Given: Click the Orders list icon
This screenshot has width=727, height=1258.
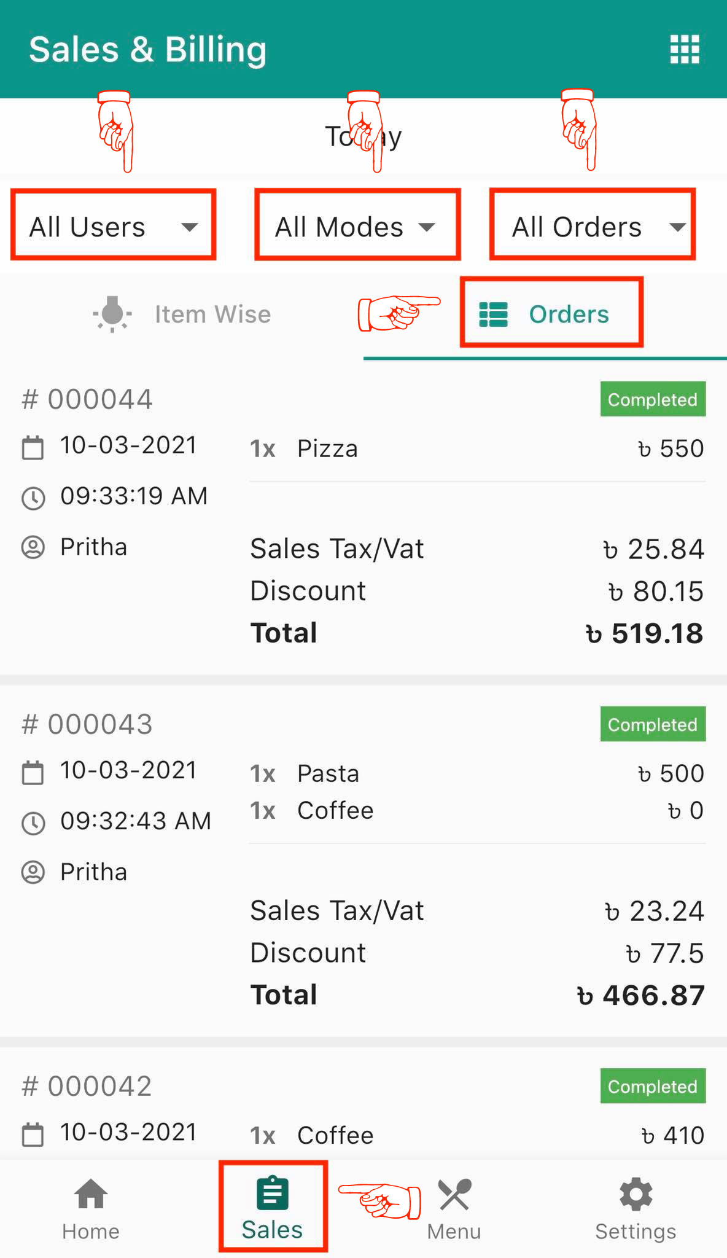Looking at the screenshot, I should pyautogui.click(x=493, y=314).
